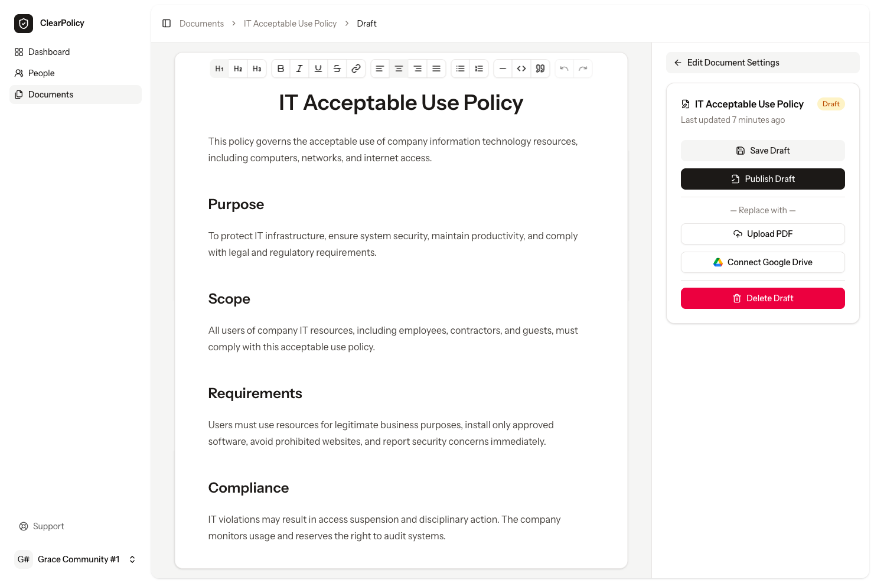Insert a blockquote
The height and width of the screenshot is (583, 874).
540,68
